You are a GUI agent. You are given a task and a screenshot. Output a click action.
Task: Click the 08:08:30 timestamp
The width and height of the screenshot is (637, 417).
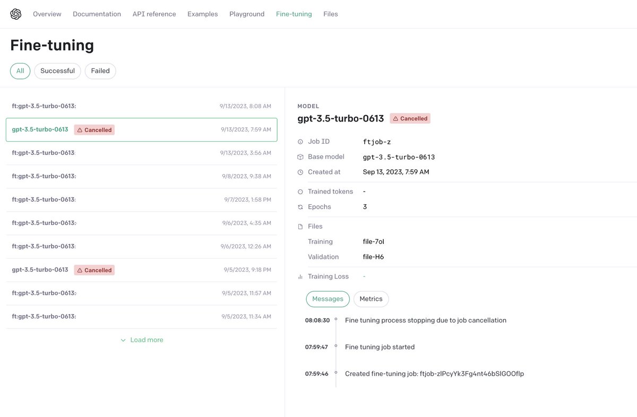317,320
